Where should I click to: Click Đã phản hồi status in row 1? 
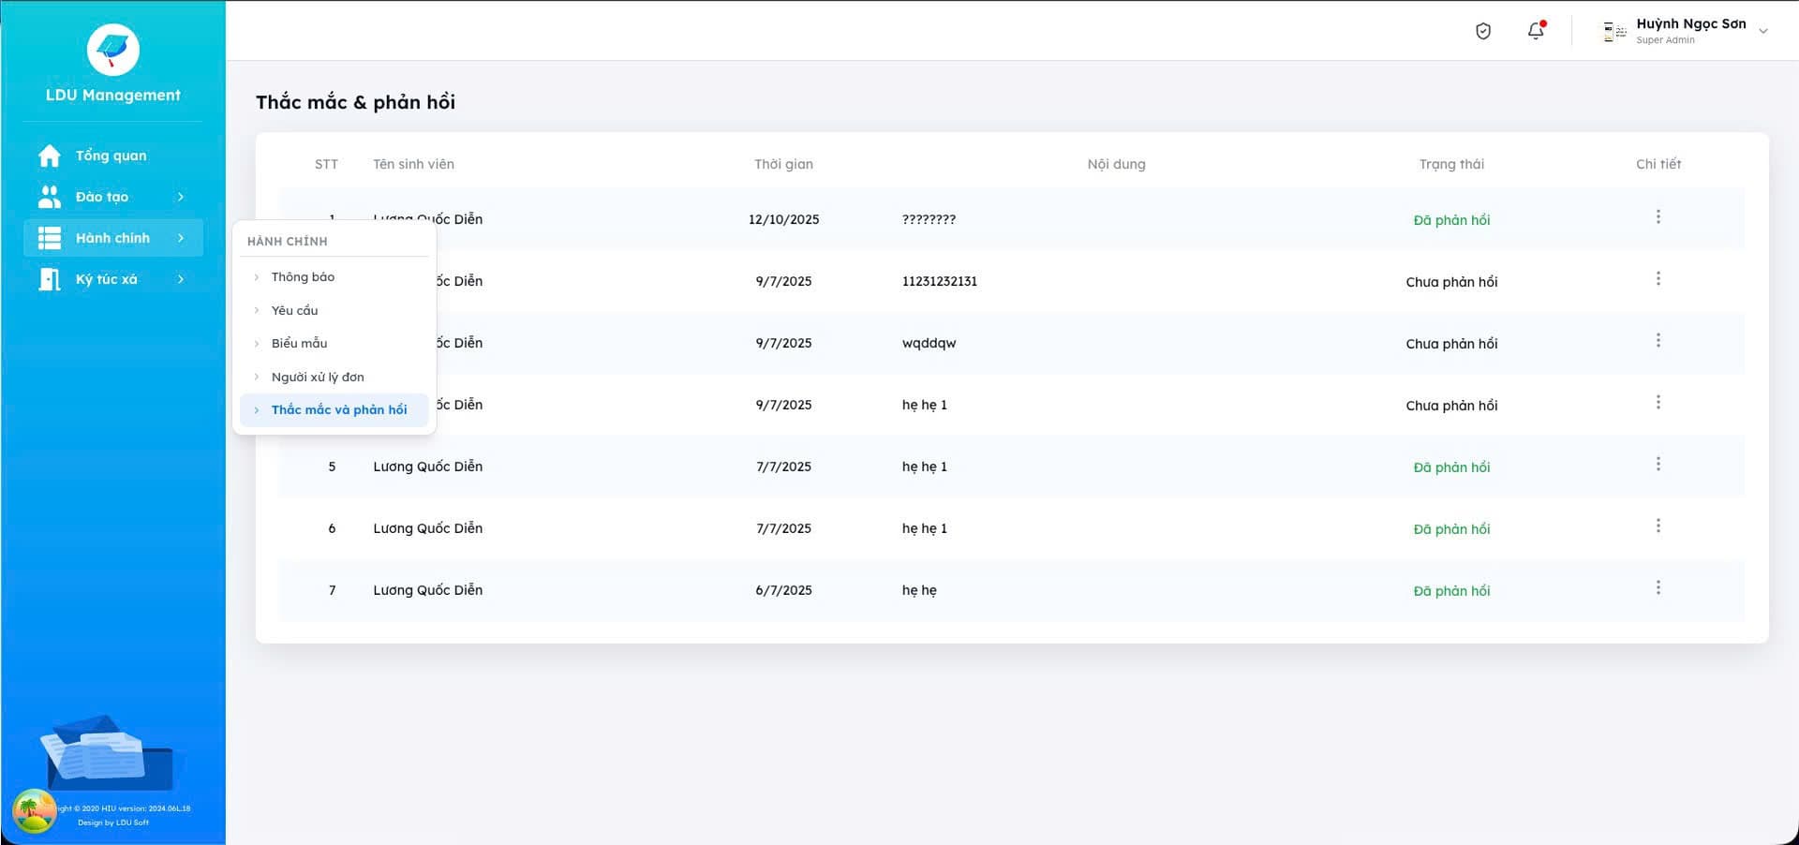point(1451,220)
